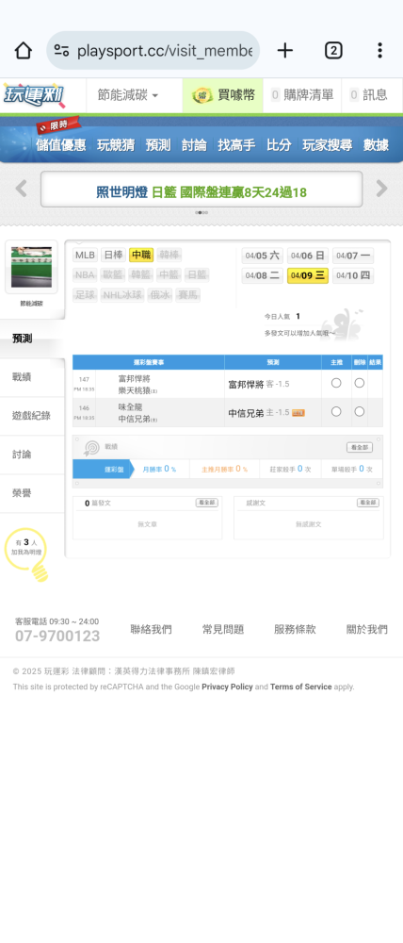Screen dimensions: 403x943
Task: Select 足球 league filter
Action: pos(85,294)
